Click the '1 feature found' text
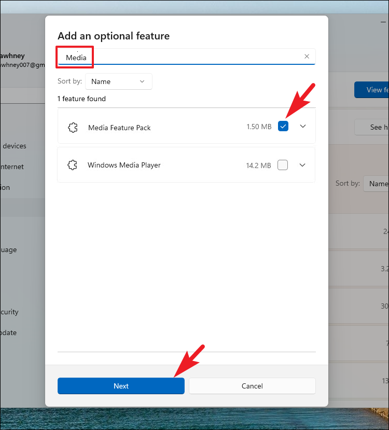The image size is (389, 430). pos(81,99)
